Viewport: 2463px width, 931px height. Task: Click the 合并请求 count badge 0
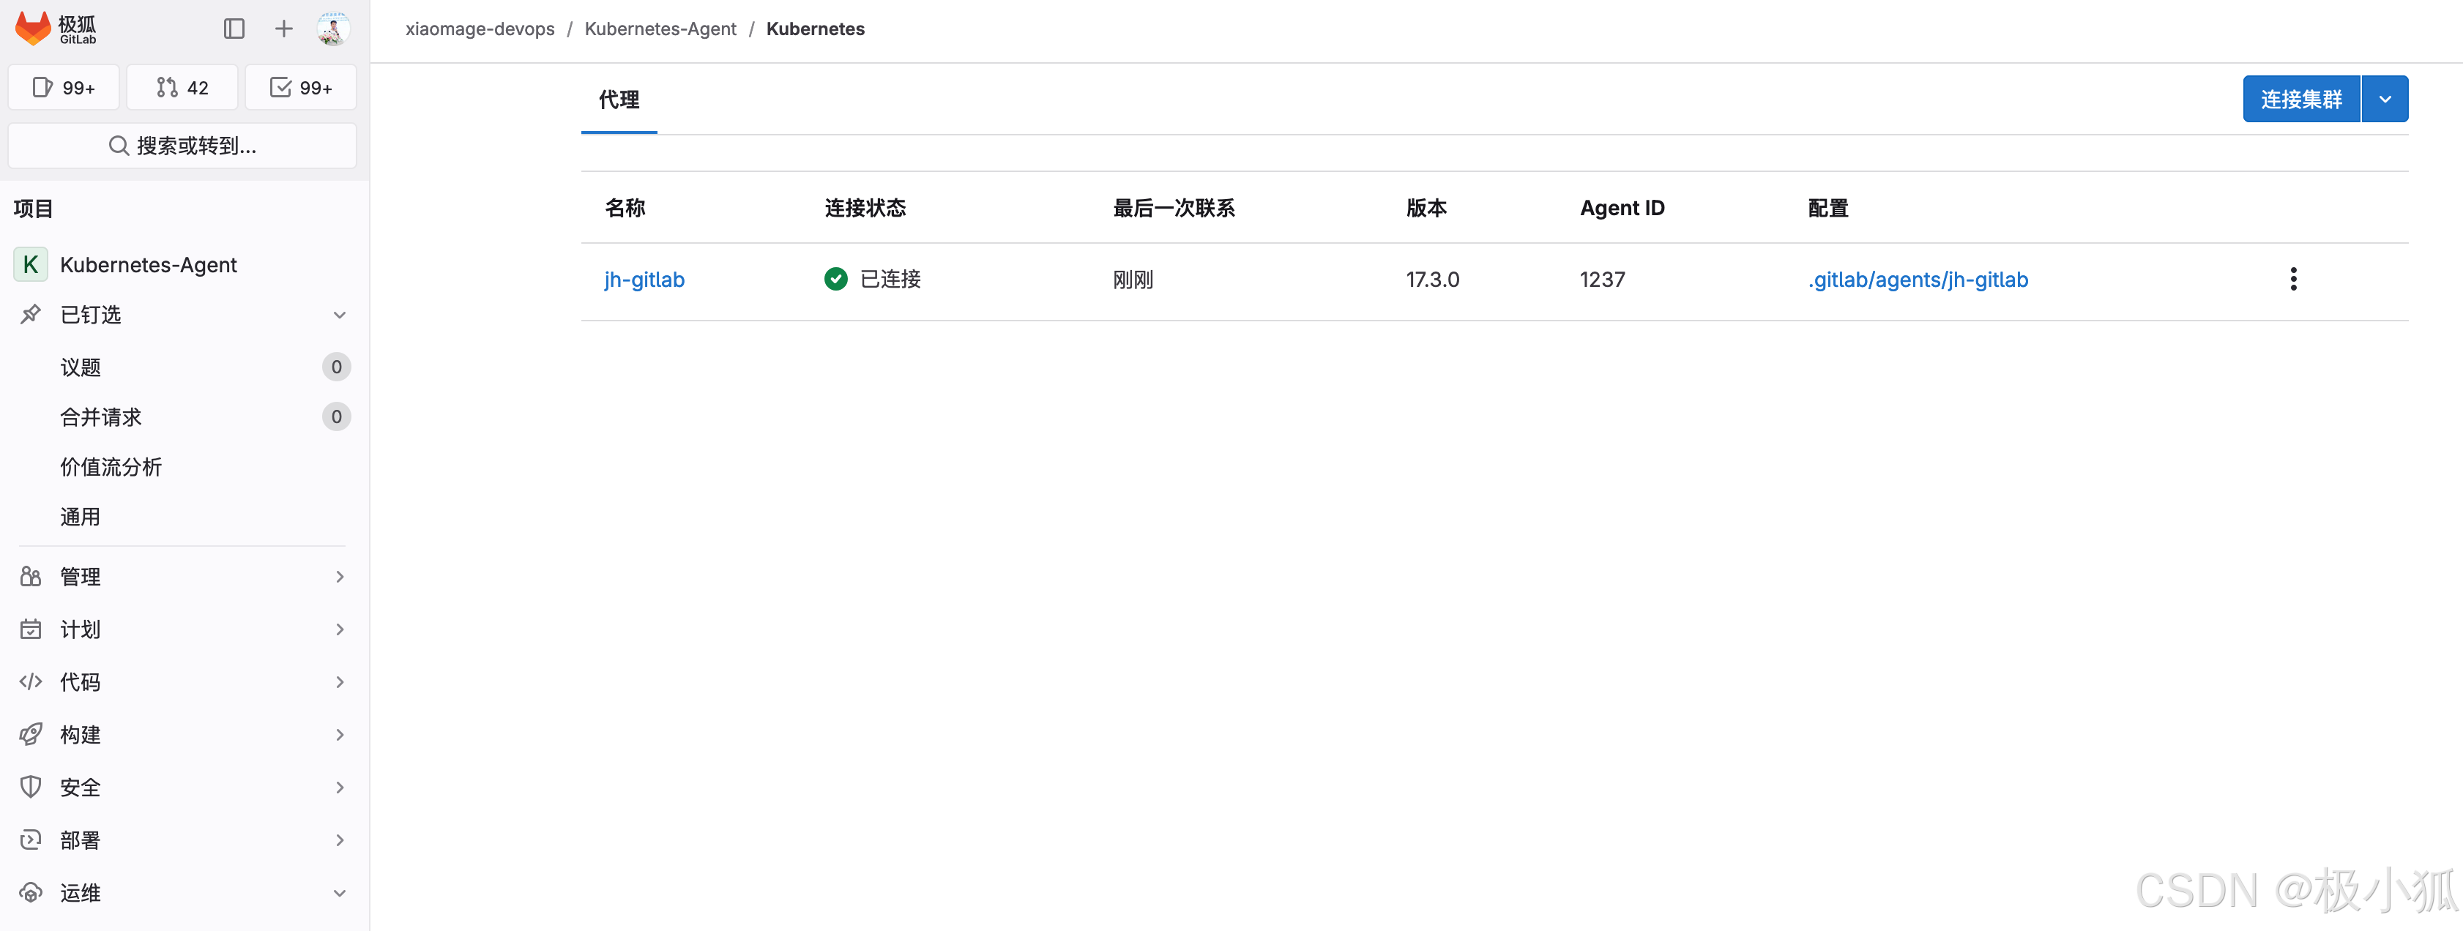[x=337, y=416]
